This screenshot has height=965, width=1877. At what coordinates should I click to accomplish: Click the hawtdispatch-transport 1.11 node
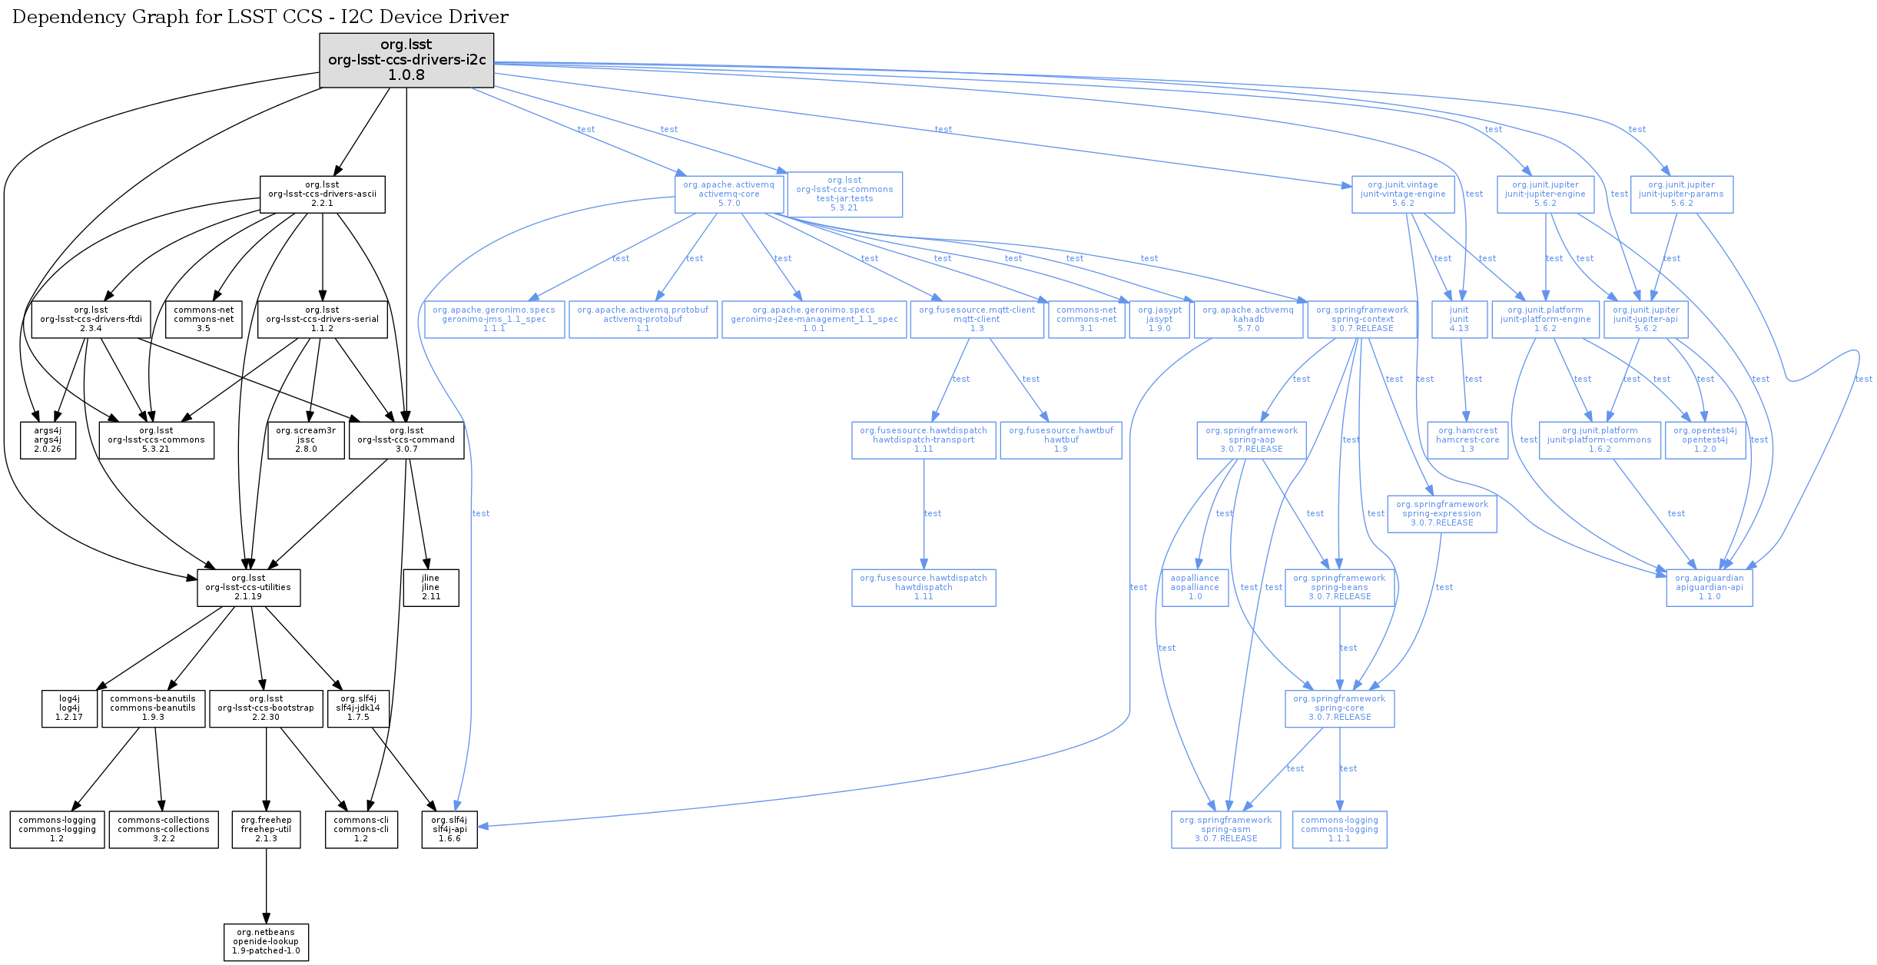(924, 440)
